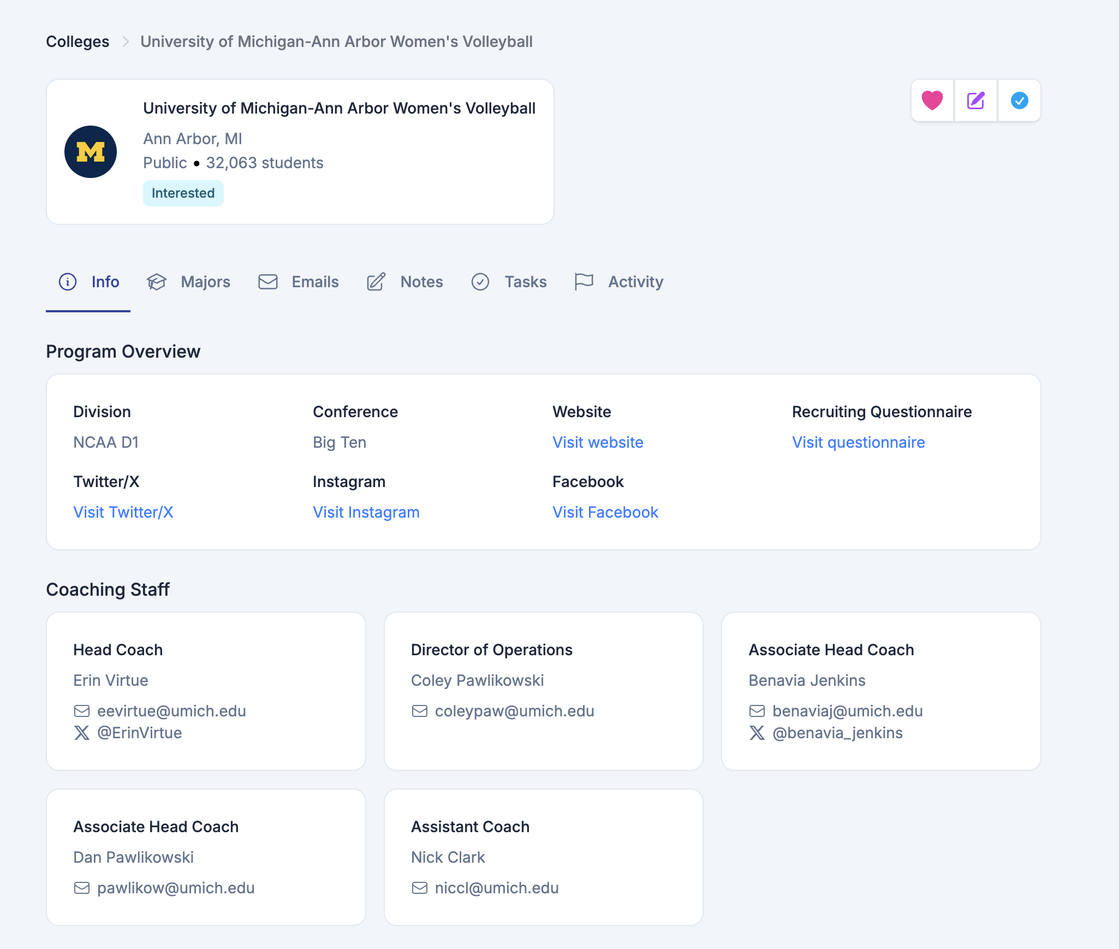Click the Director of Operations title
Viewport: 1119px width, 949px height.
pyautogui.click(x=492, y=650)
